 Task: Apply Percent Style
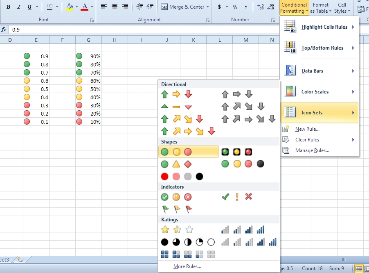(x=235, y=7)
